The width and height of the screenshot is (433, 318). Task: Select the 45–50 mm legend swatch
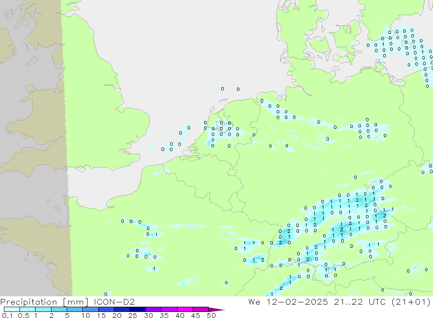point(200,309)
